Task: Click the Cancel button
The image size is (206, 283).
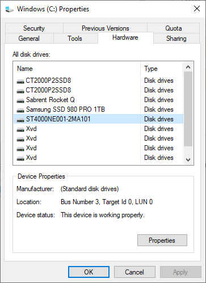Action: (x=134, y=272)
